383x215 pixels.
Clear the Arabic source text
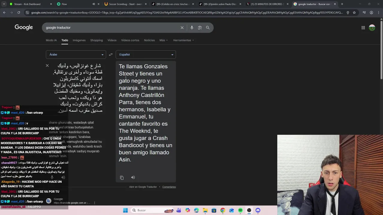47,65
